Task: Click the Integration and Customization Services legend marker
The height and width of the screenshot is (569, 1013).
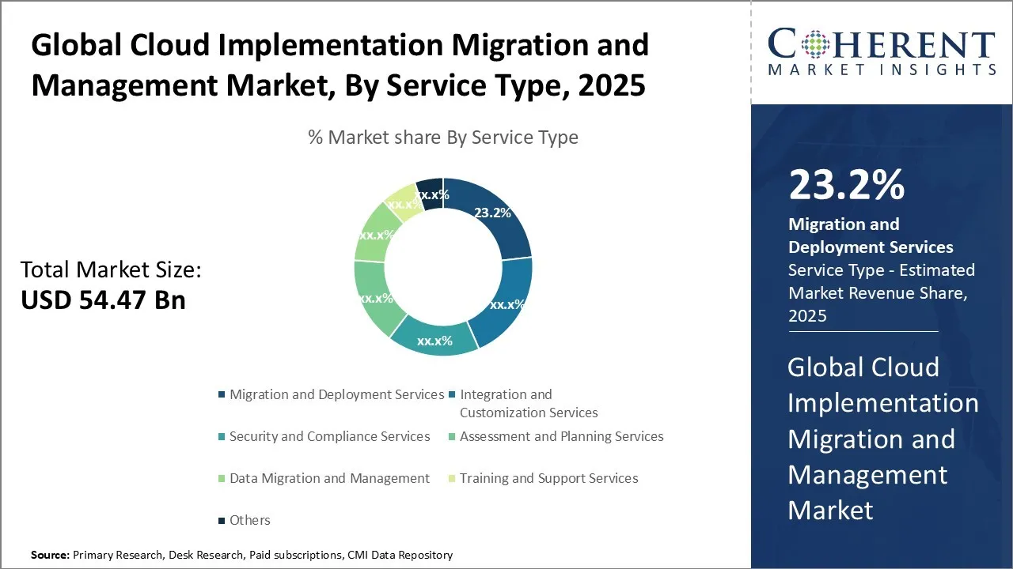Action: 452,394
